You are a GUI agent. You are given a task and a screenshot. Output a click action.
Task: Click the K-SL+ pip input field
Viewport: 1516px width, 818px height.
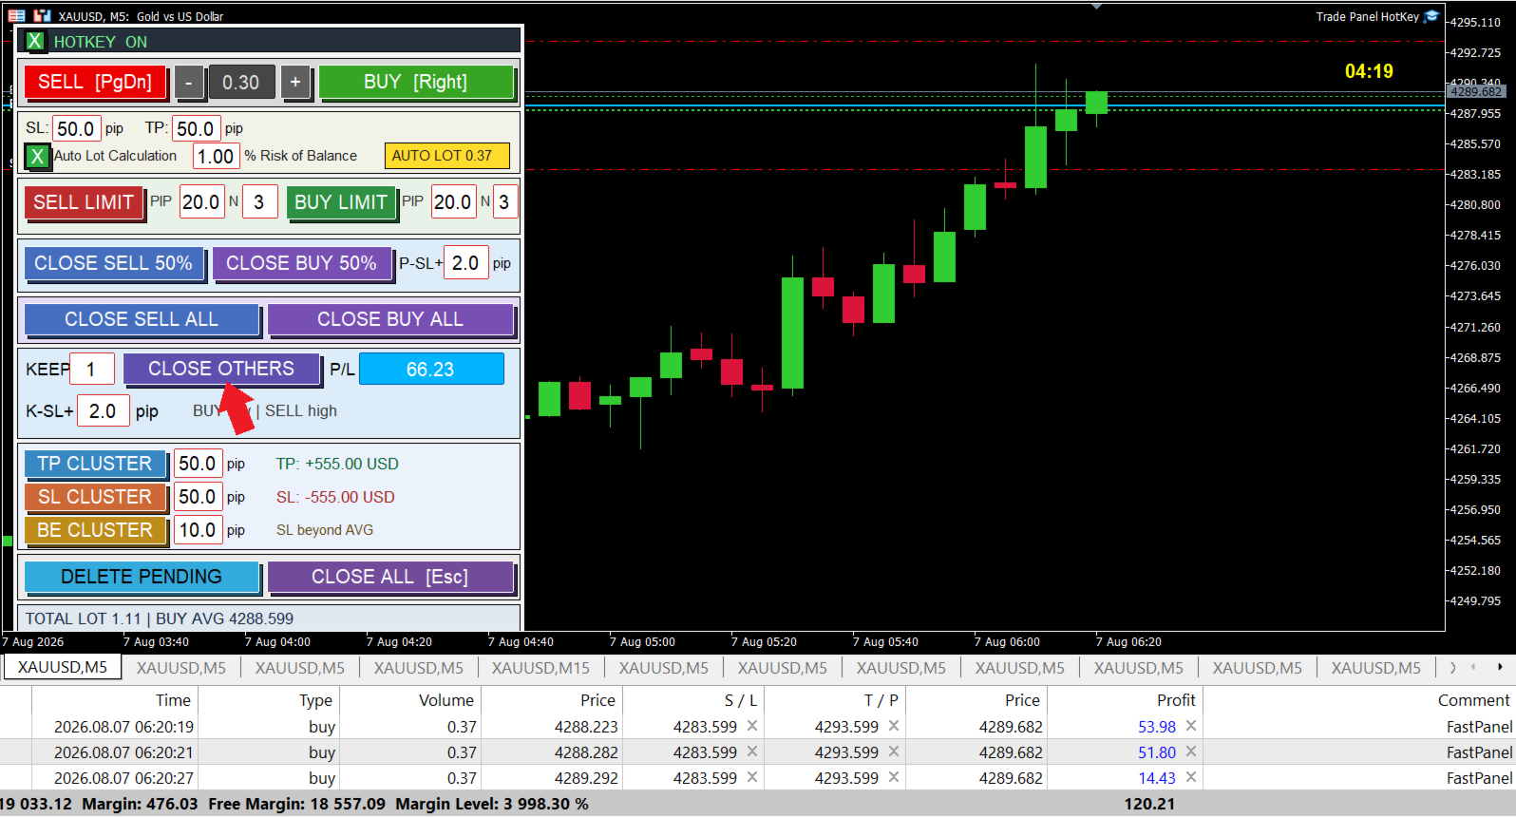pyautogui.click(x=103, y=411)
